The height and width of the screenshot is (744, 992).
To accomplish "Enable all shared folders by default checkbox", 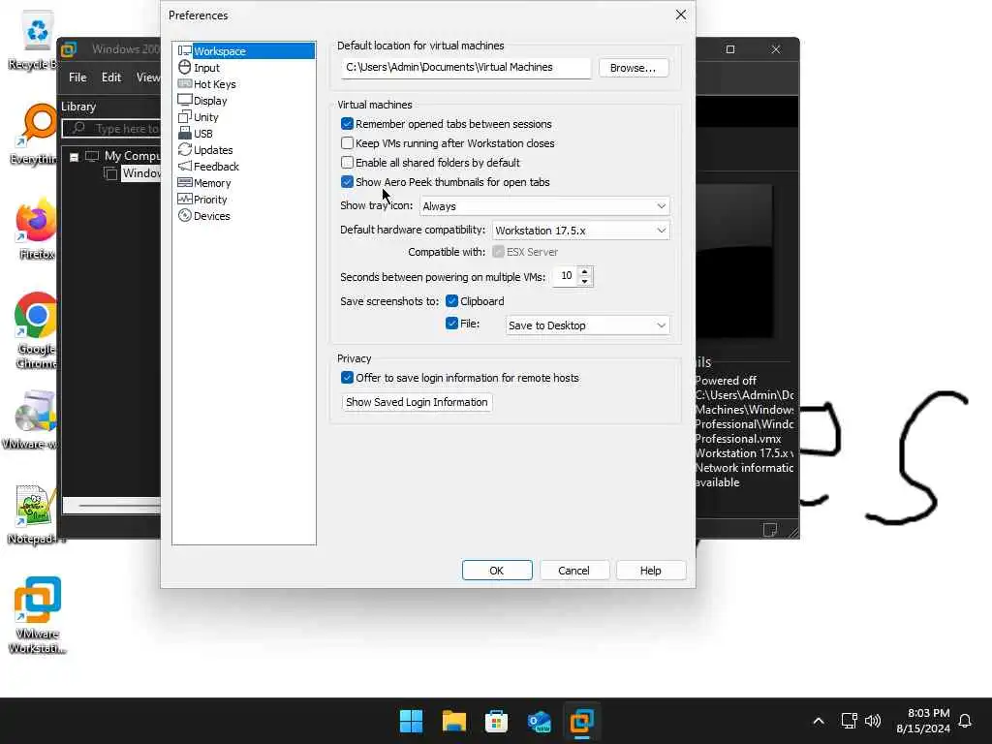I will pyautogui.click(x=347, y=163).
